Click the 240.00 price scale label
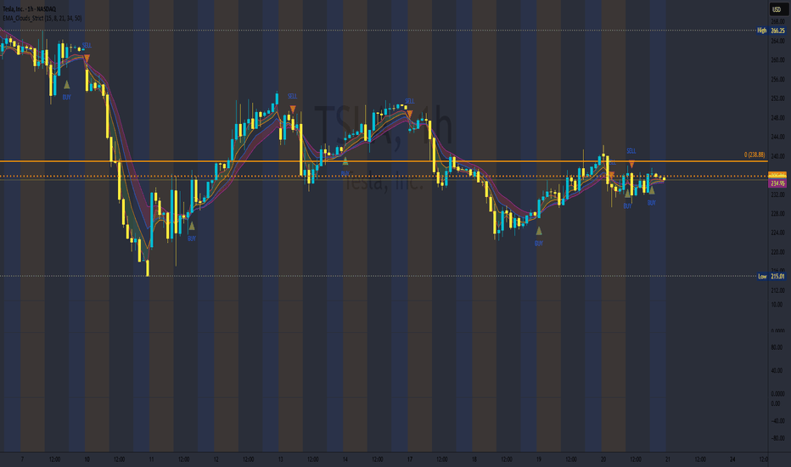The height and width of the screenshot is (467, 791). pyautogui.click(x=777, y=156)
